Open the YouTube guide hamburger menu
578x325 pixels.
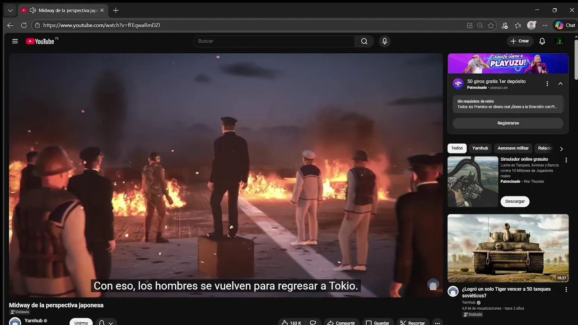coord(15,41)
